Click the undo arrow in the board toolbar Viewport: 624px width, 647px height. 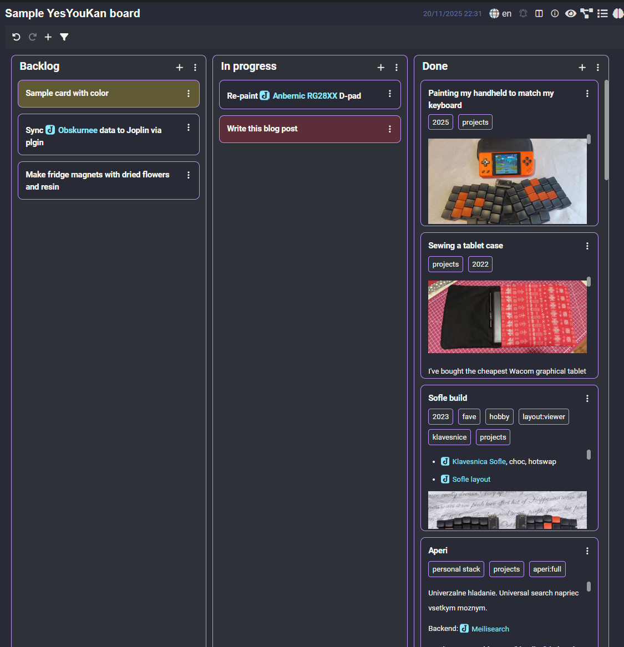16,37
